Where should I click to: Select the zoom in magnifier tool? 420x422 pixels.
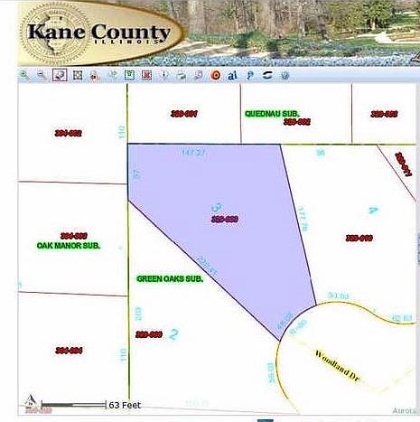click(x=24, y=75)
